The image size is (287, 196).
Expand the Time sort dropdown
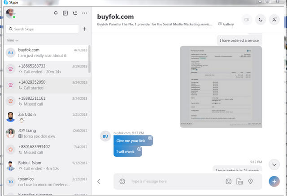tap(12, 40)
